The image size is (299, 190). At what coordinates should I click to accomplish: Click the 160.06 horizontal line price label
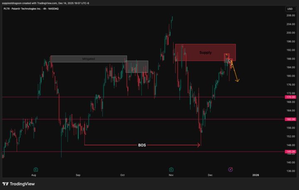(291, 119)
